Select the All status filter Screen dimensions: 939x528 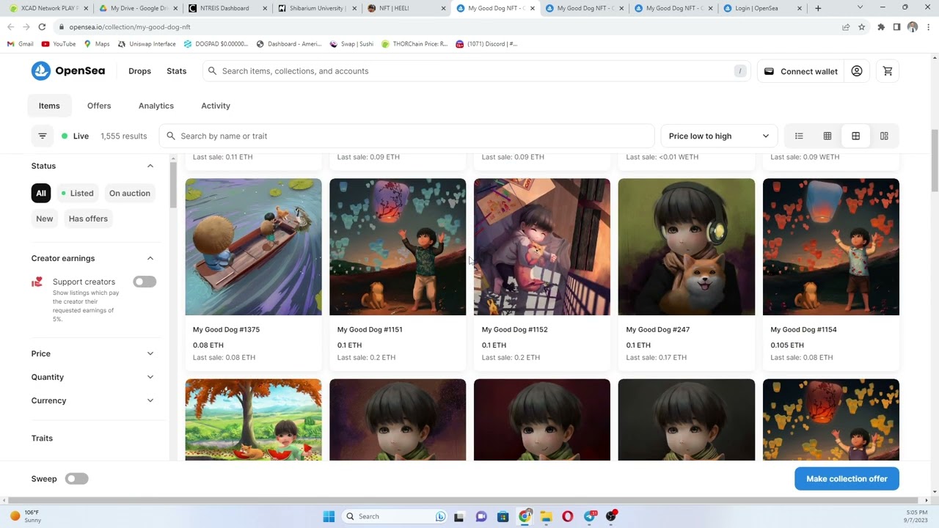click(41, 194)
